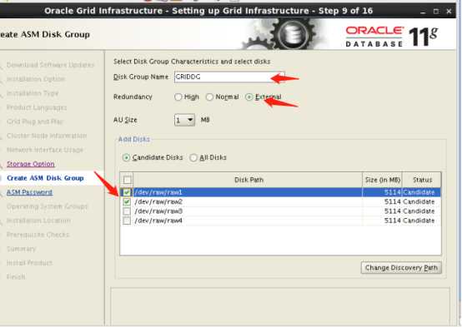
Task: Choose All Disks radio option
Action: [193, 157]
